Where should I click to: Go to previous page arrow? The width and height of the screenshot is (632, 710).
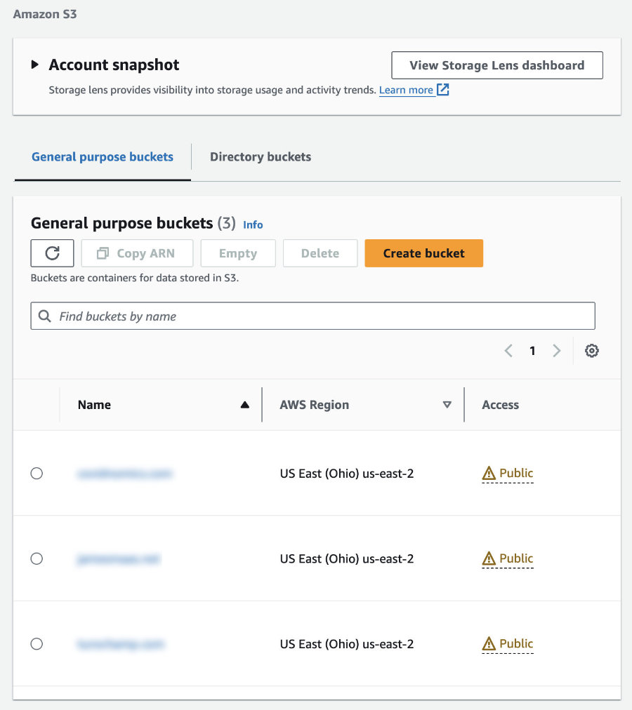point(508,351)
